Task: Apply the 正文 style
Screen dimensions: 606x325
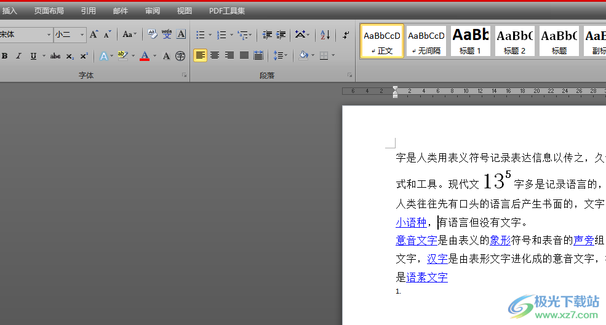Action: pos(382,41)
